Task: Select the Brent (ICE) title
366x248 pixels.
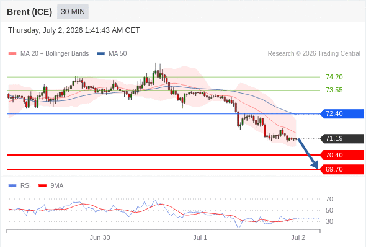Action: point(29,12)
